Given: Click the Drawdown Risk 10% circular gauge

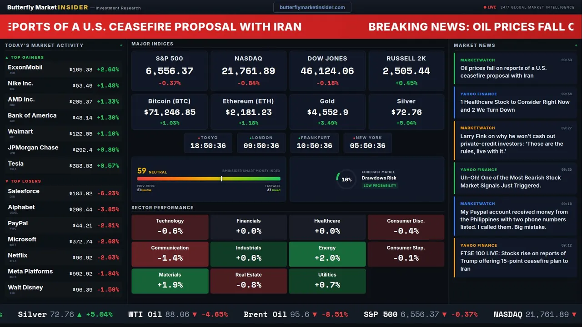Looking at the screenshot, I should 346,179.
